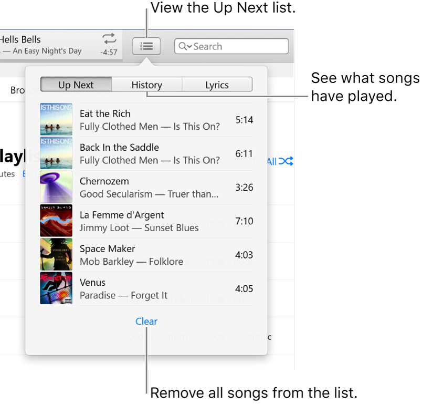The width and height of the screenshot is (433, 404).
Task: Open the search magnifier dropdown
Action: [185, 46]
